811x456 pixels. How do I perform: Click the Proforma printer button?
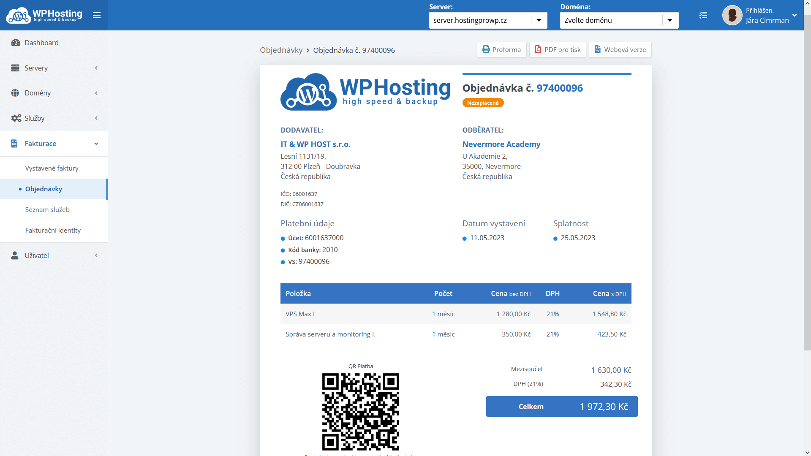click(x=501, y=49)
